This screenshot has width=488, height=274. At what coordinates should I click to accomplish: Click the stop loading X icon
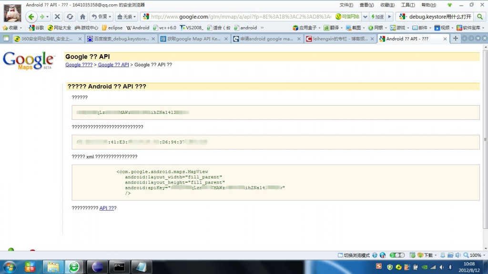point(57,17)
